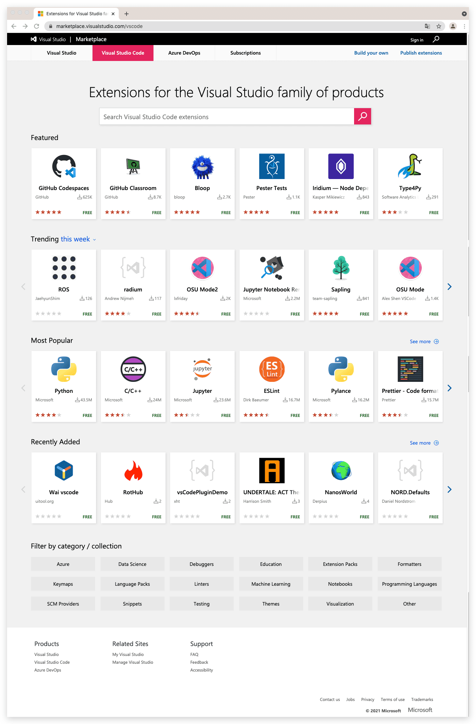This screenshot has width=476, height=724.
Task: Show next Recently Added extensions chevron
Action: pyautogui.click(x=449, y=489)
